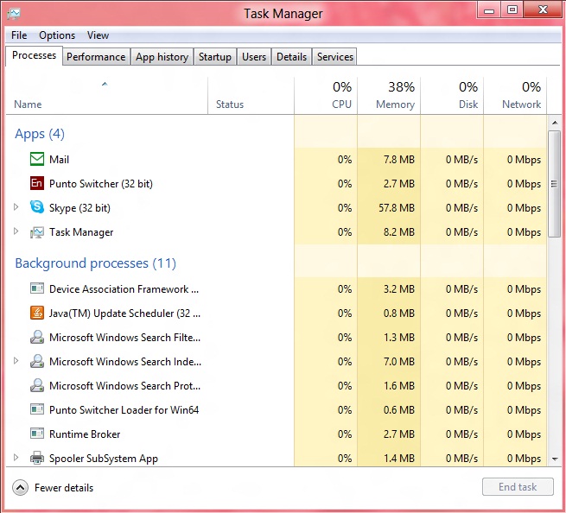Select the Java(TM) Update Scheduler name
Viewport: 566px width, 513px height.
pos(124,313)
